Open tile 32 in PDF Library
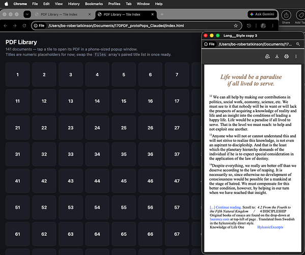This screenshot has width=305, height=255. coord(44,155)
